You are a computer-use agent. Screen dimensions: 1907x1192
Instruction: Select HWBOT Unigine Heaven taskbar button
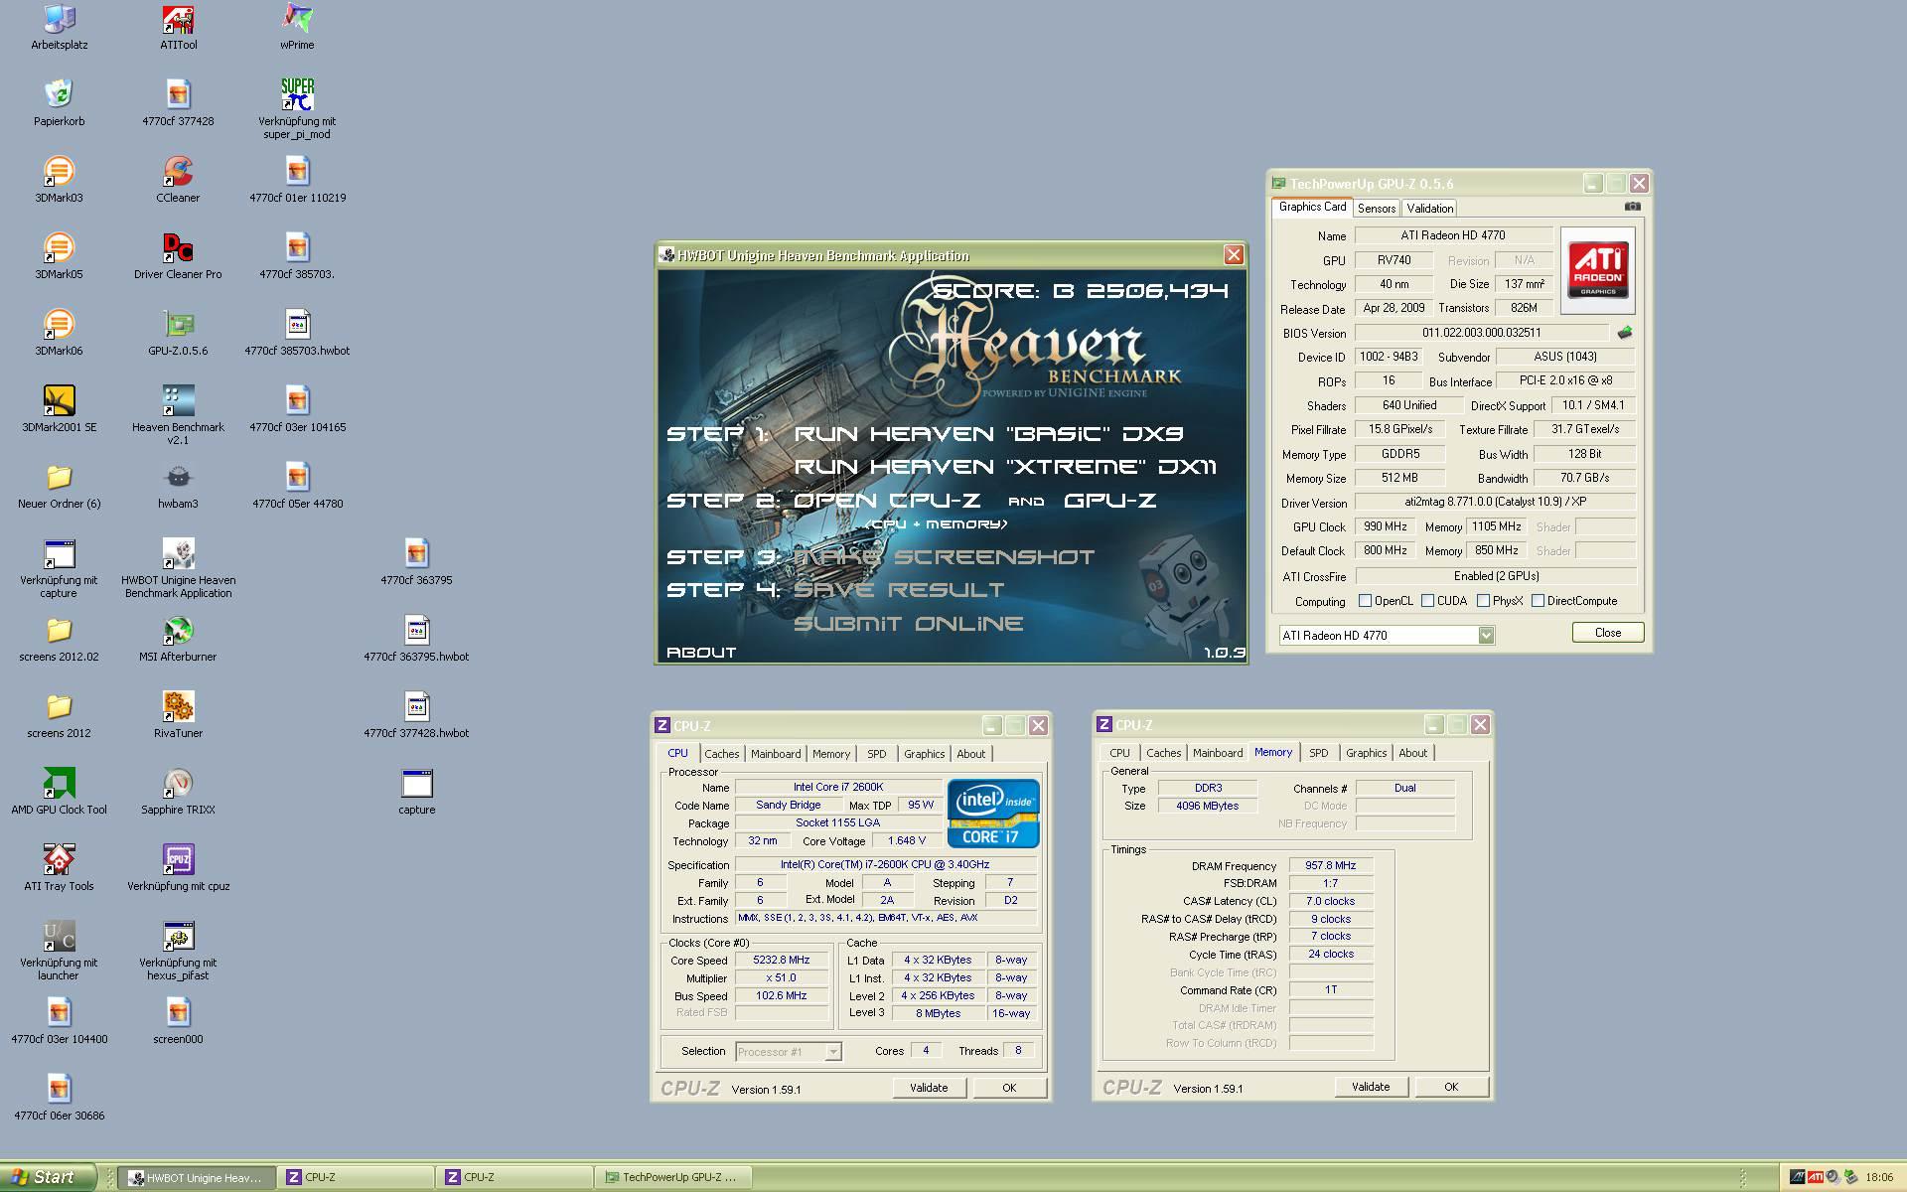[197, 1177]
